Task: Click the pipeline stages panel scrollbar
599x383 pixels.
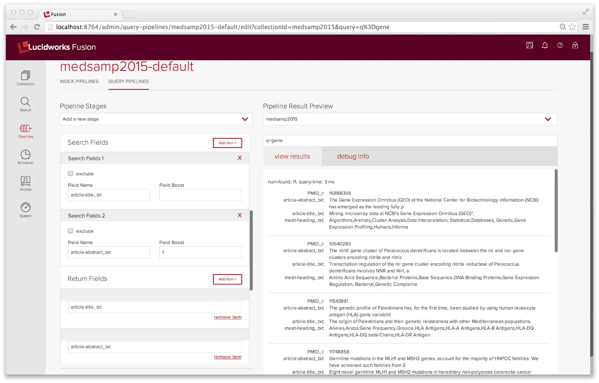Action: [x=251, y=250]
